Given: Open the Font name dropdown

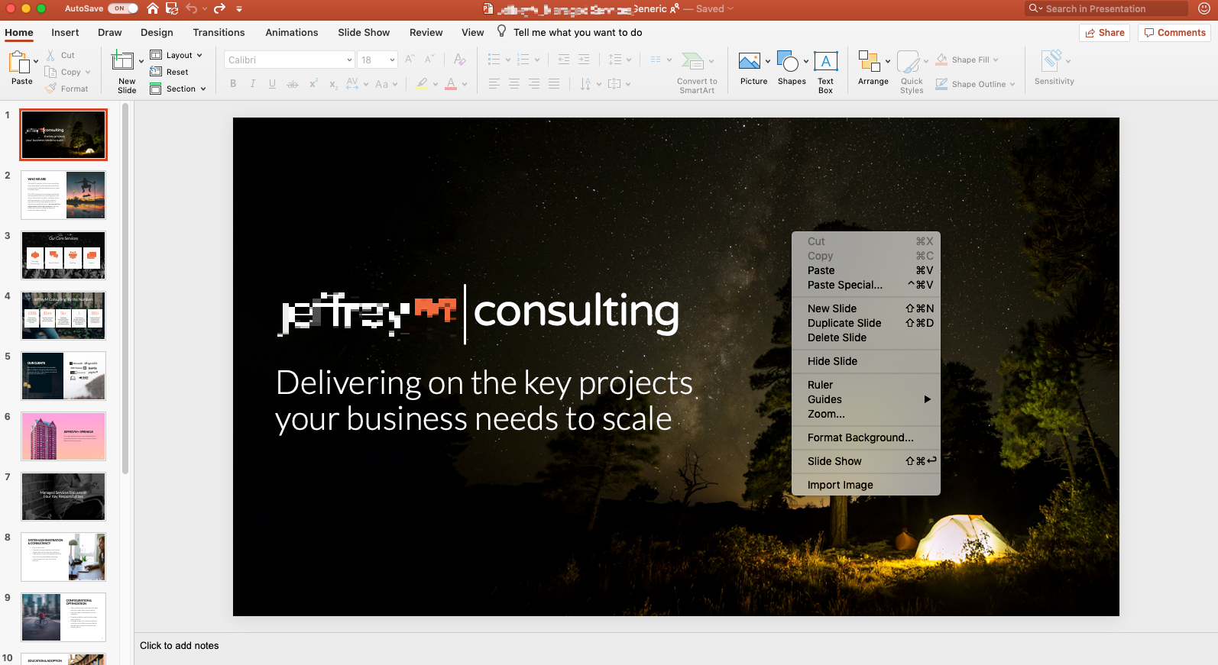Looking at the screenshot, I should [349, 60].
